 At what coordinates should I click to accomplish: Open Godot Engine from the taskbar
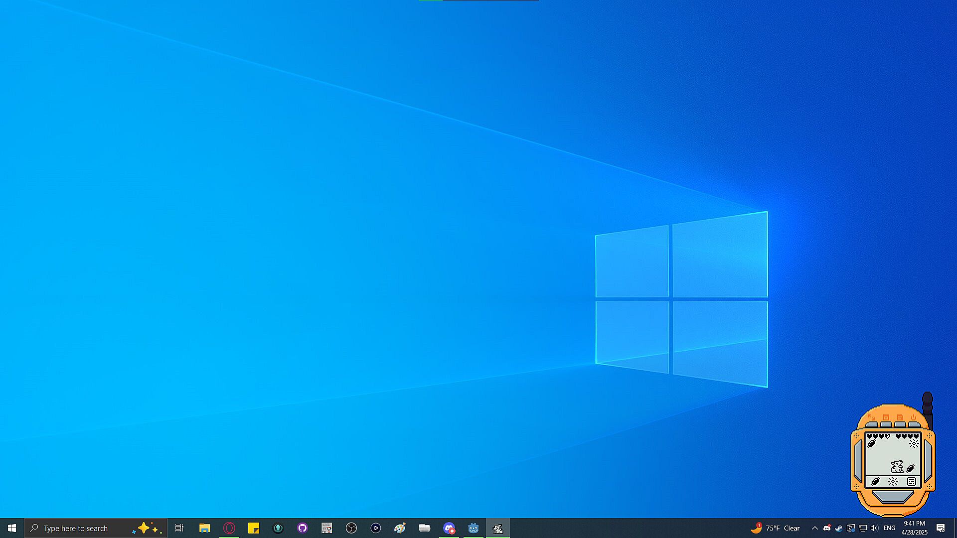(473, 528)
